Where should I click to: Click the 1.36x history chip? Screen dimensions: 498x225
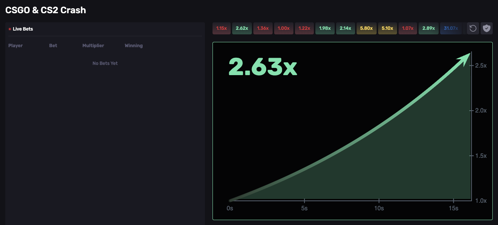click(263, 28)
